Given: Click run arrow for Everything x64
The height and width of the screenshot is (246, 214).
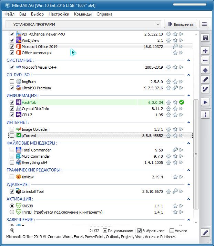Looking at the screenshot, I should pyautogui.click(x=181, y=163).
